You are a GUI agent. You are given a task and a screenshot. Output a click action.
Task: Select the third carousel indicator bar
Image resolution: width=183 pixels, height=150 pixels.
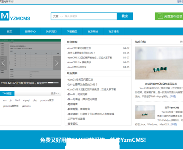coord(56,83)
